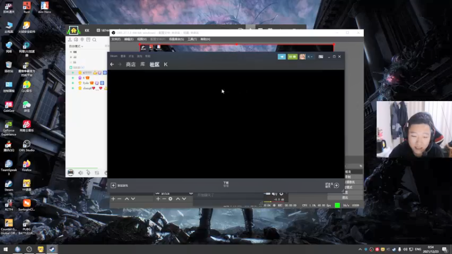Move scene down in OBS scenes list
The width and height of the screenshot is (452, 254).
[133, 199]
